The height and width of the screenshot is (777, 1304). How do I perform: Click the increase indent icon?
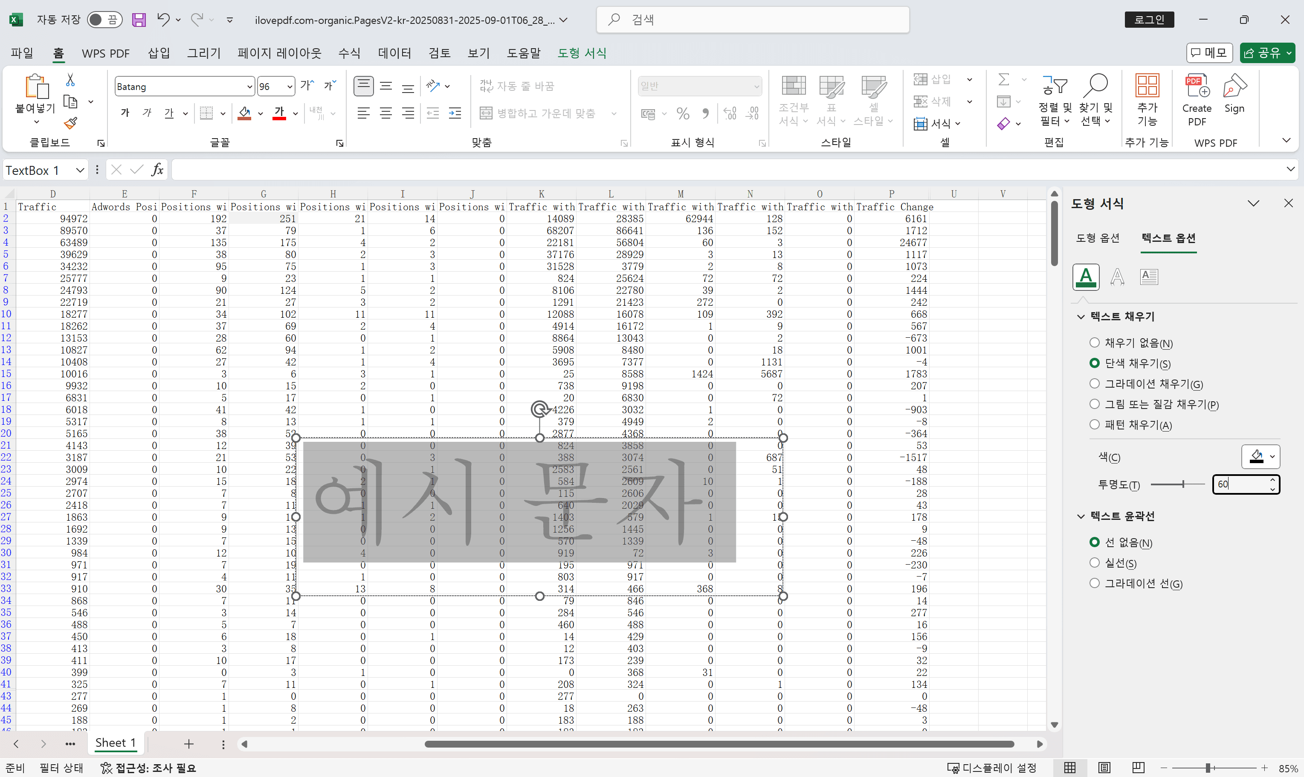coord(455,113)
